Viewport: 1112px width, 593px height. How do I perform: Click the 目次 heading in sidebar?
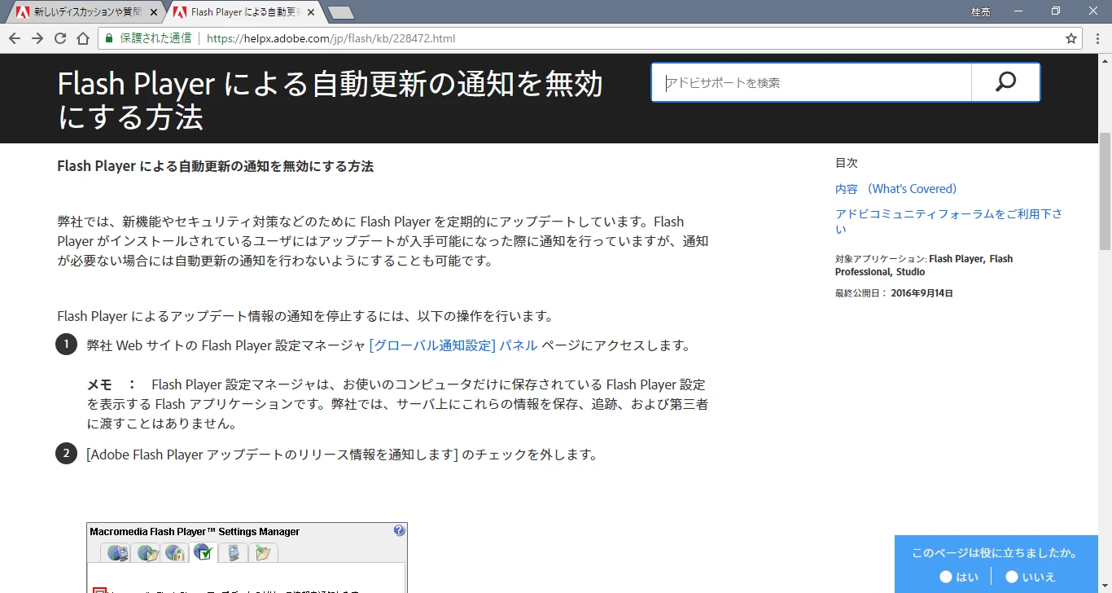(x=847, y=163)
